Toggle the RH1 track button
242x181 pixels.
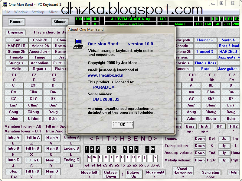click(x=219, y=126)
